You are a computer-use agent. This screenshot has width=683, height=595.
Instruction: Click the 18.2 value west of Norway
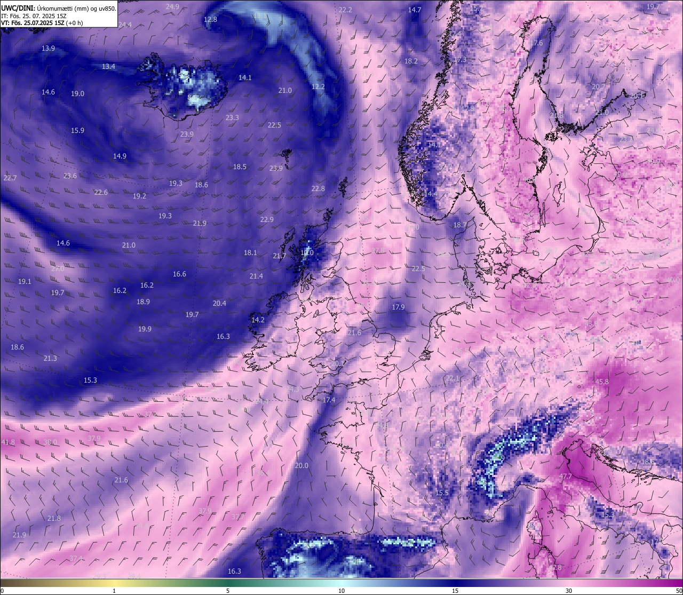(411, 61)
